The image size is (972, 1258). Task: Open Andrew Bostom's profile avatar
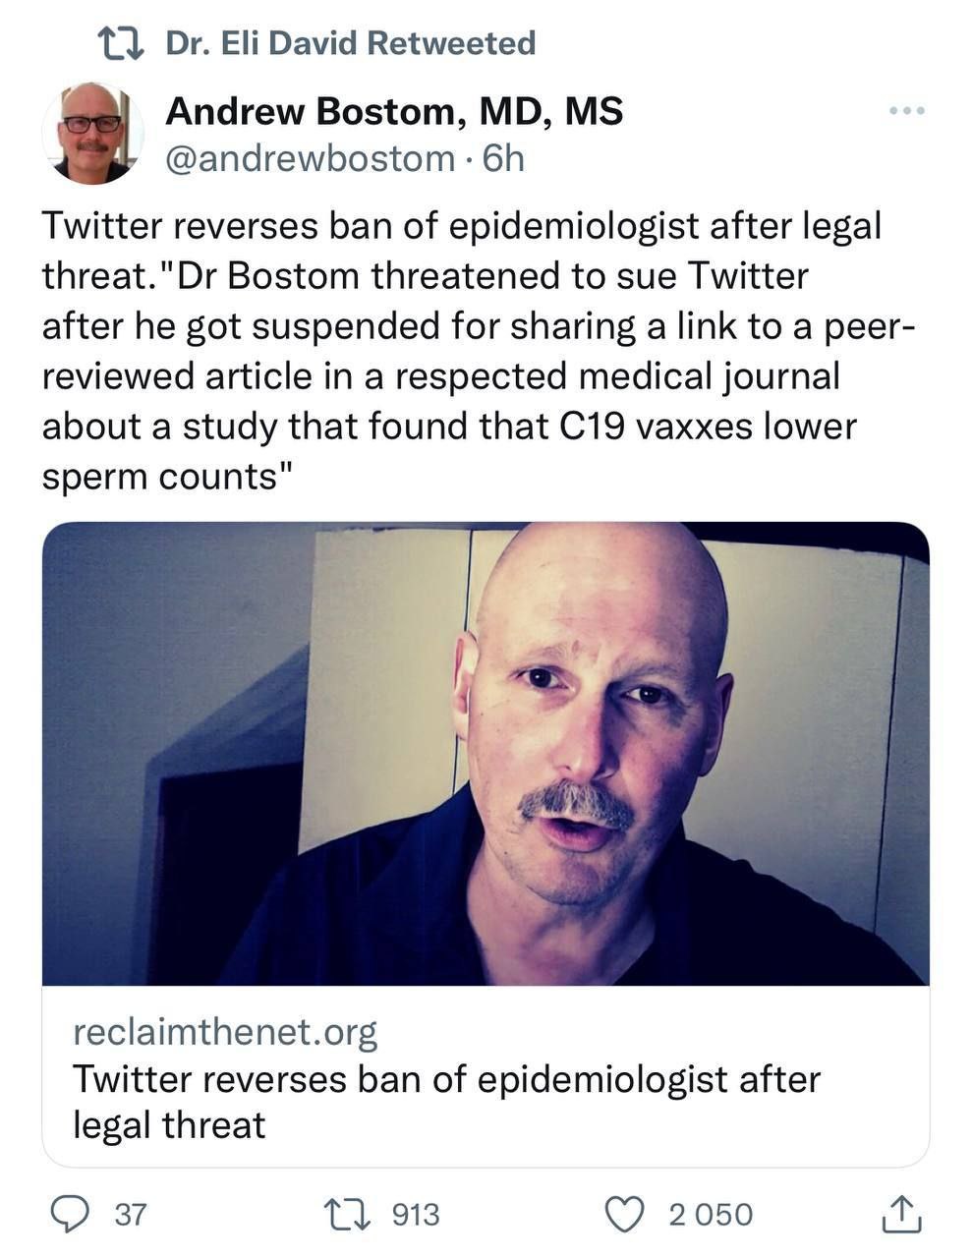click(x=93, y=133)
